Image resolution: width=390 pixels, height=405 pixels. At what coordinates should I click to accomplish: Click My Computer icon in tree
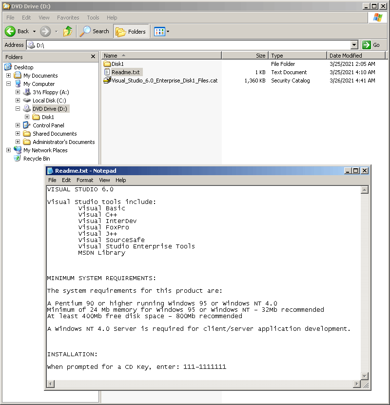point(18,84)
